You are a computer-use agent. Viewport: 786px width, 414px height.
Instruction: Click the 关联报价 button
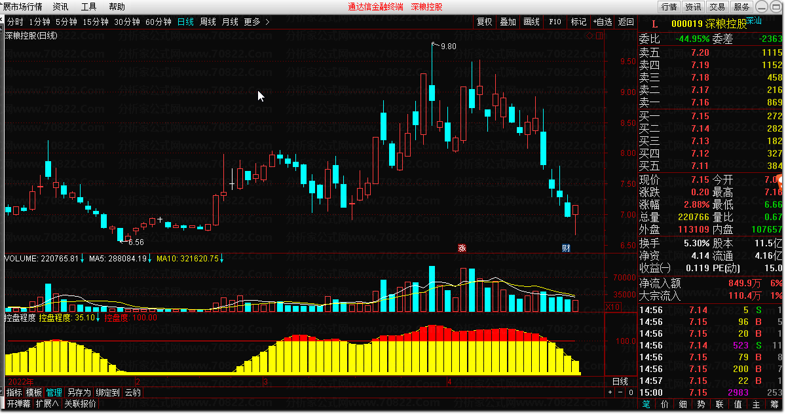(x=80, y=404)
